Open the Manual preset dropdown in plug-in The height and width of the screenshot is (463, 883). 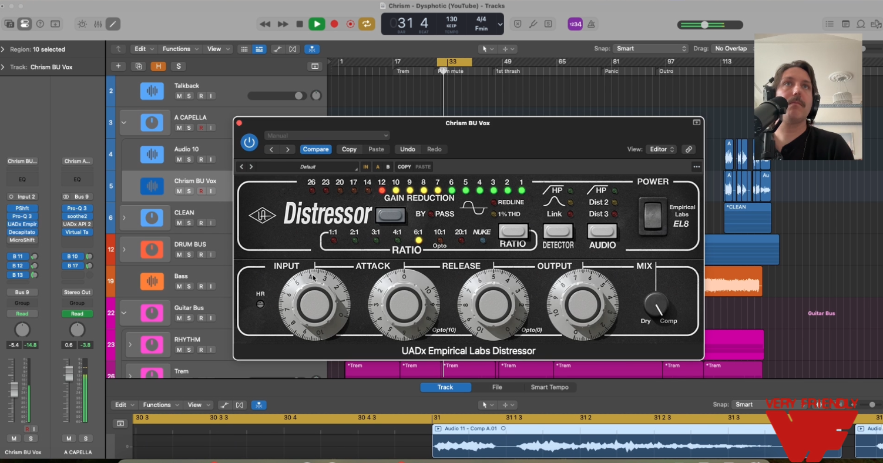327,136
